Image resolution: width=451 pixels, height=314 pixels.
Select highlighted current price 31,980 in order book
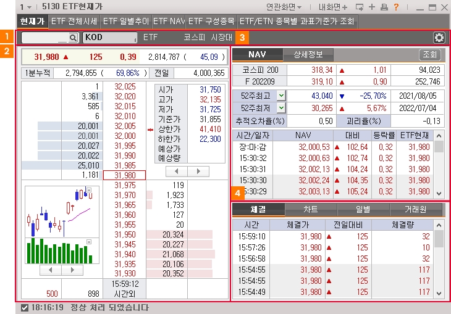point(125,175)
